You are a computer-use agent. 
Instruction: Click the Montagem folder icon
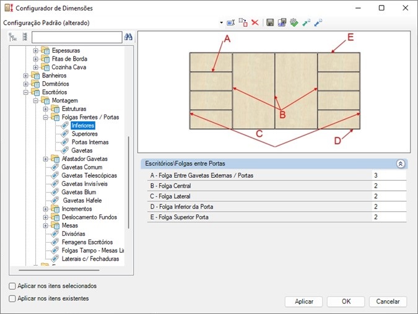(45, 100)
